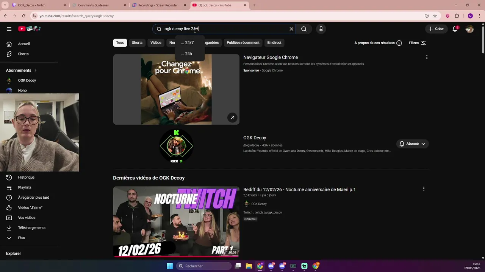485x272 pixels.
Task: Open a new browser tab
Action: (254, 5)
